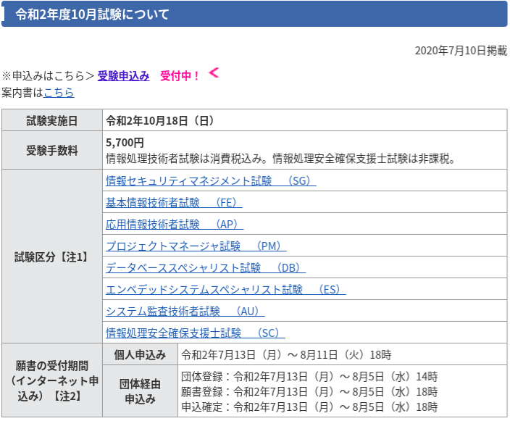
Task: Click the 願書の受付期間 header cell
Action: click(x=52, y=380)
